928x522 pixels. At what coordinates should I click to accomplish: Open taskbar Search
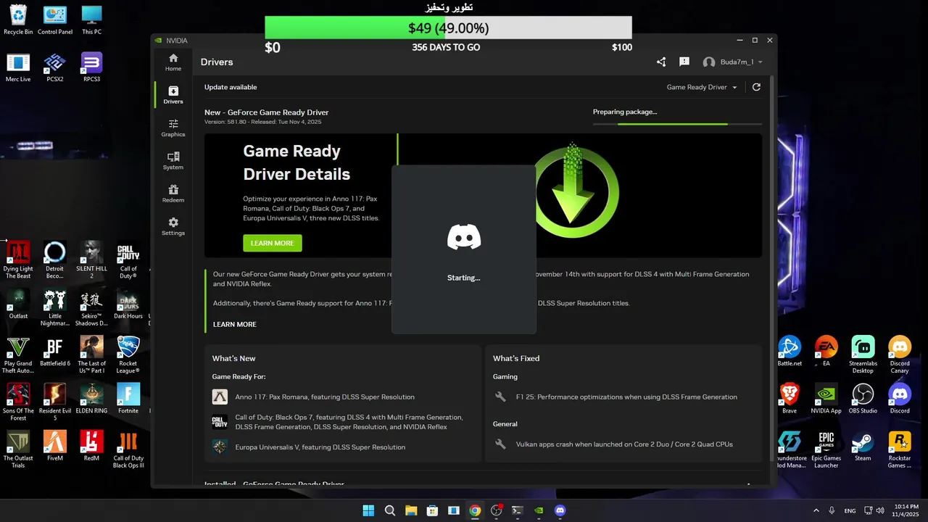pos(389,510)
